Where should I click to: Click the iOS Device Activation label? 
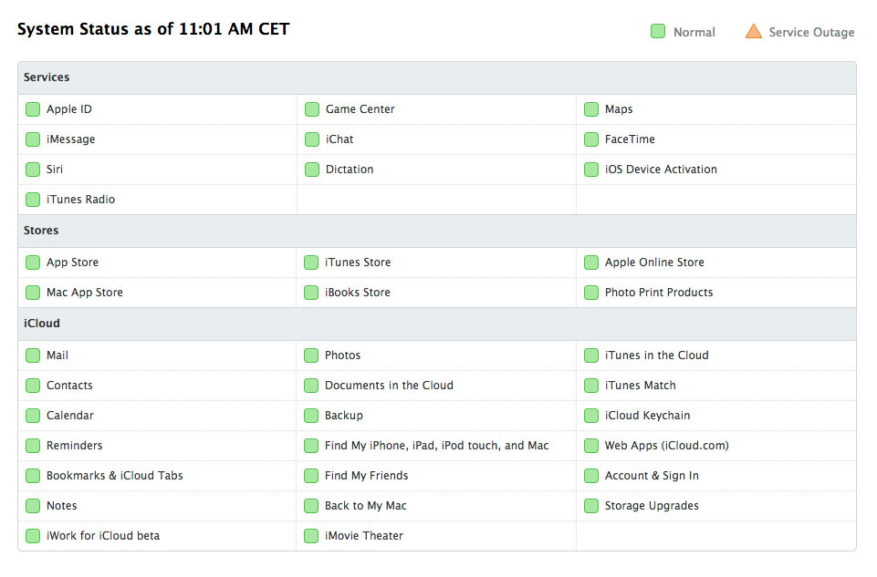click(x=661, y=170)
